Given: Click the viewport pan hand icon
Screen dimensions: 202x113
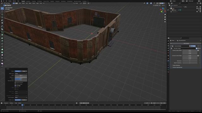Looking at the screenshot, I should (x=165, y=17).
